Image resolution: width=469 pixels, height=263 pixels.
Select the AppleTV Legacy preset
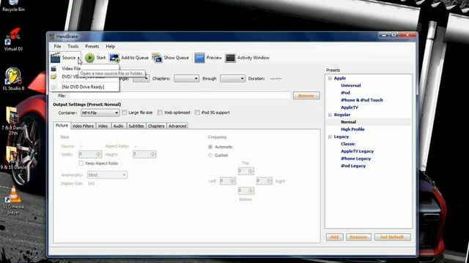357,151
